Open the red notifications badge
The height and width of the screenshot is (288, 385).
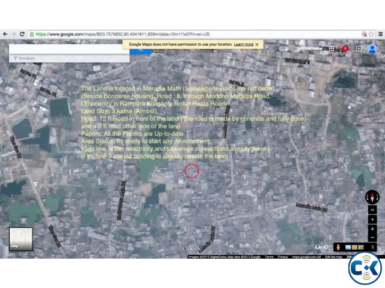pyautogui.click(x=345, y=49)
